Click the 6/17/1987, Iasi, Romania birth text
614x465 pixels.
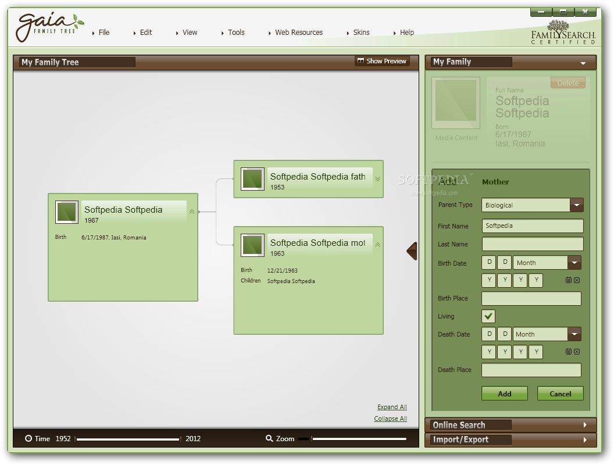click(113, 238)
